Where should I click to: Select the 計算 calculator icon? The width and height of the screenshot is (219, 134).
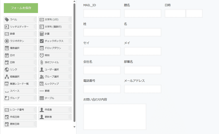tap(42, 34)
